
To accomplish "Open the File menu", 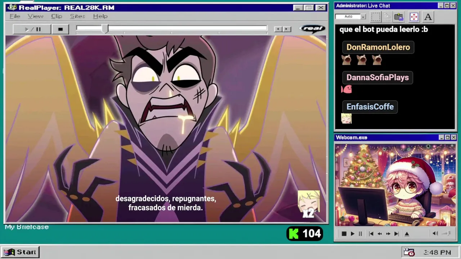I will pos(15,16).
